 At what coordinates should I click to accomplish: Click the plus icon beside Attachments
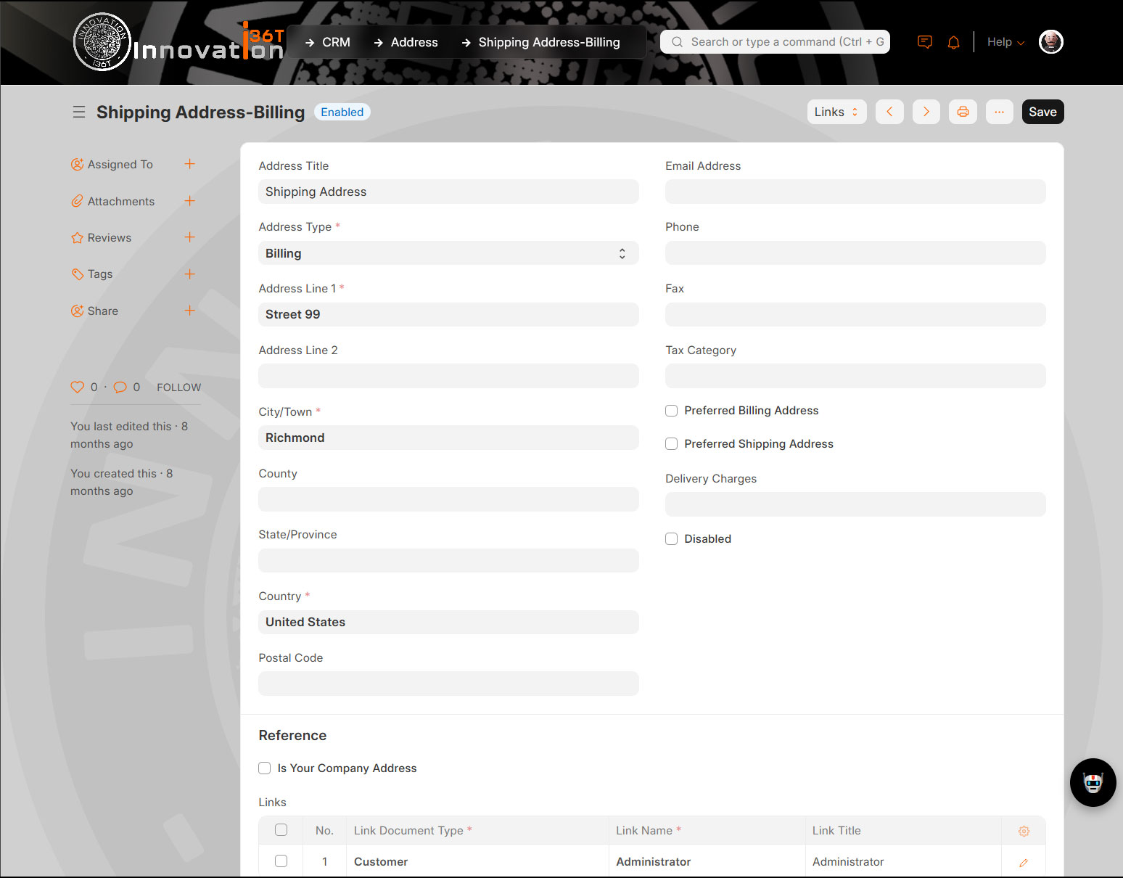tap(189, 201)
